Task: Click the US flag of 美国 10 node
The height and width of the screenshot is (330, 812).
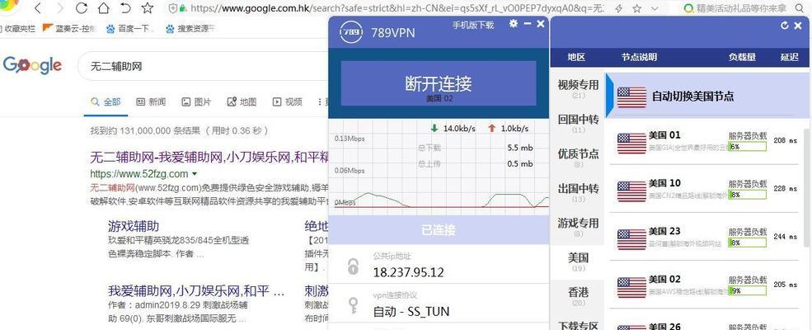Action: [631, 191]
